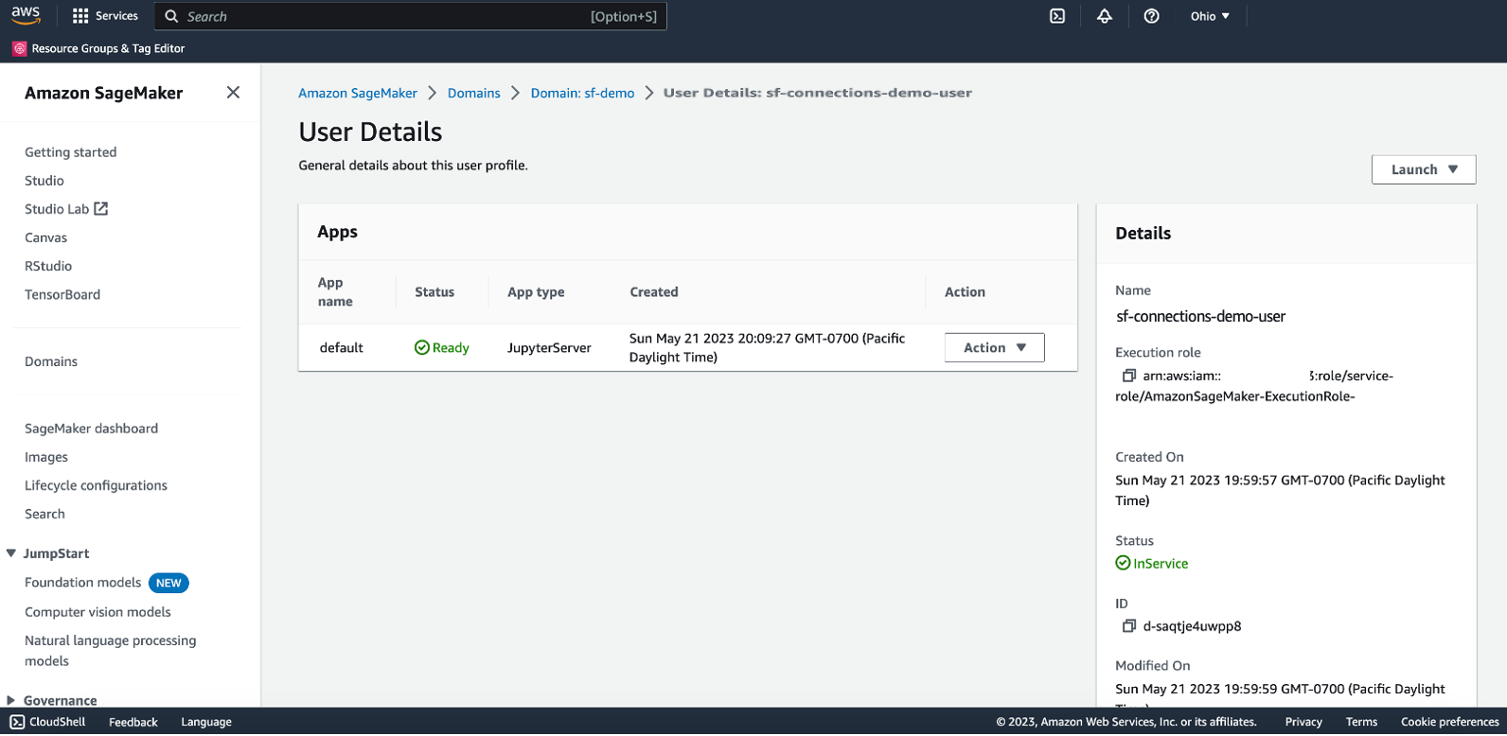Open Images in the sidebar
The image size is (1507, 736).
click(46, 457)
